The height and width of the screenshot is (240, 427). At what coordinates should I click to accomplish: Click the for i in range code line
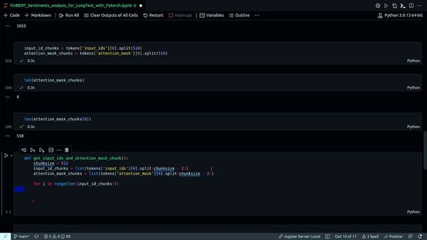click(76, 184)
